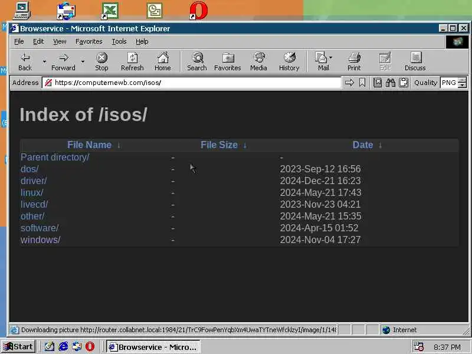Sort by File Size column header

[219, 145]
